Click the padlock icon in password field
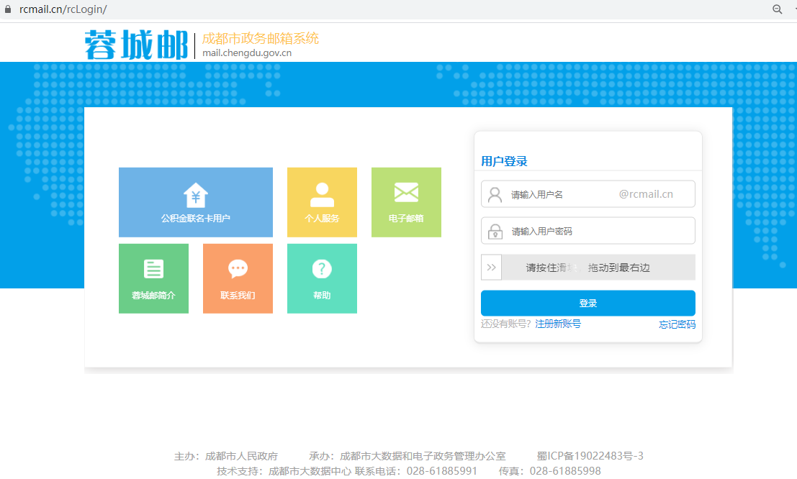This screenshot has height=479, width=797. (x=495, y=232)
